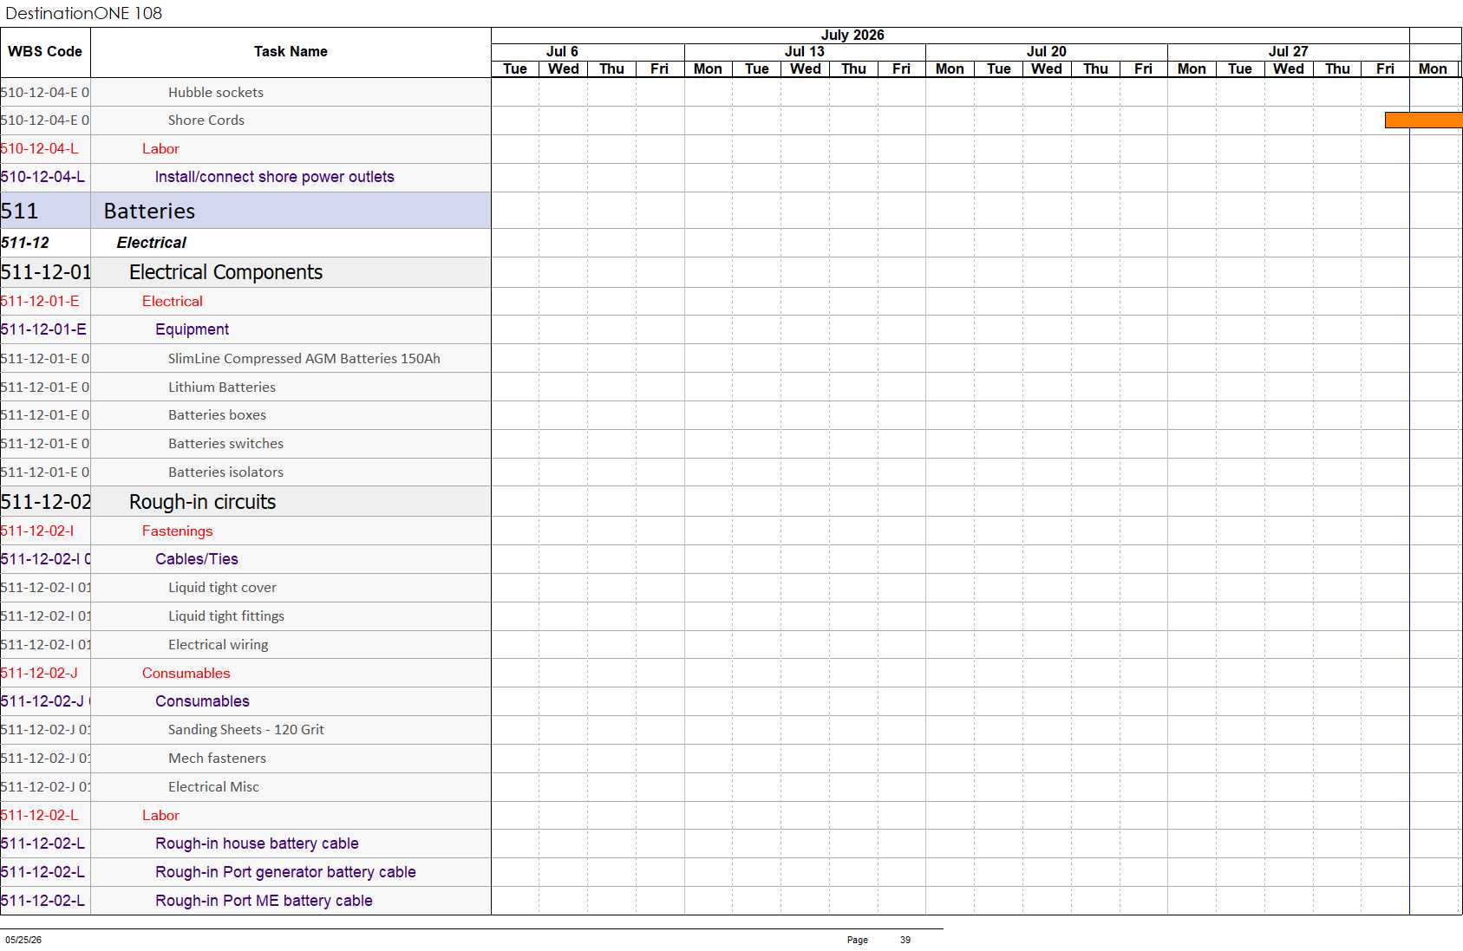Click the DestinationONE 108 project title

point(83,13)
